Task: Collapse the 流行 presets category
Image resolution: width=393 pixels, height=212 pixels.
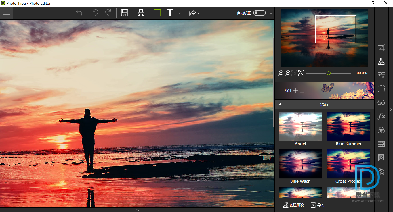Action: [x=279, y=105]
